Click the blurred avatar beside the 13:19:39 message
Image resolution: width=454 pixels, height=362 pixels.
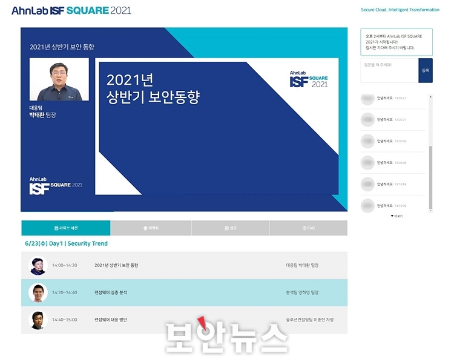click(x=367, y=206)
